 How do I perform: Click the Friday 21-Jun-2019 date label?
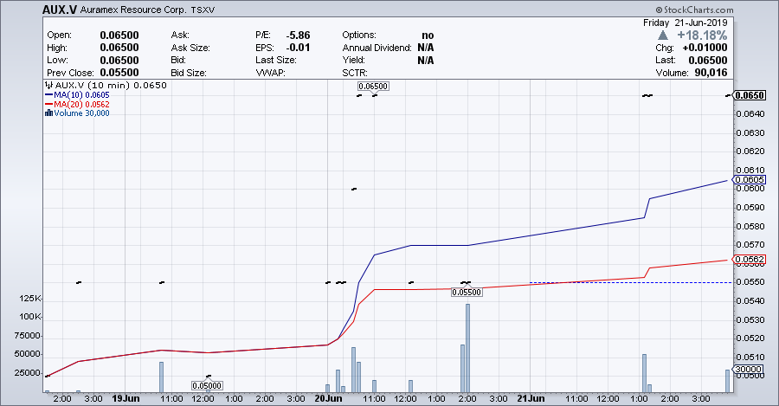click(x=686, y=23)
